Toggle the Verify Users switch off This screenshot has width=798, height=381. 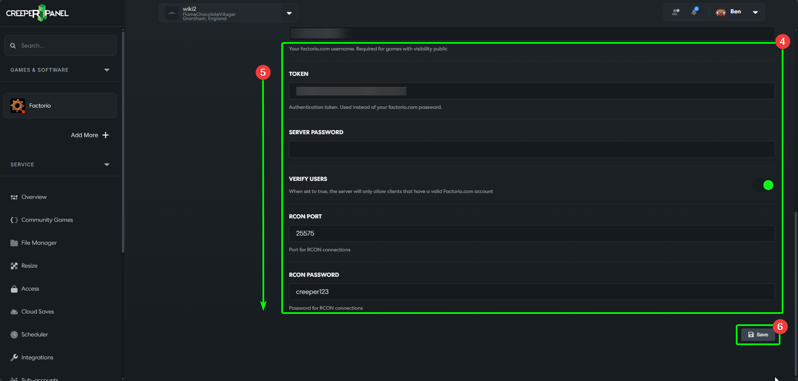(764, 185)
